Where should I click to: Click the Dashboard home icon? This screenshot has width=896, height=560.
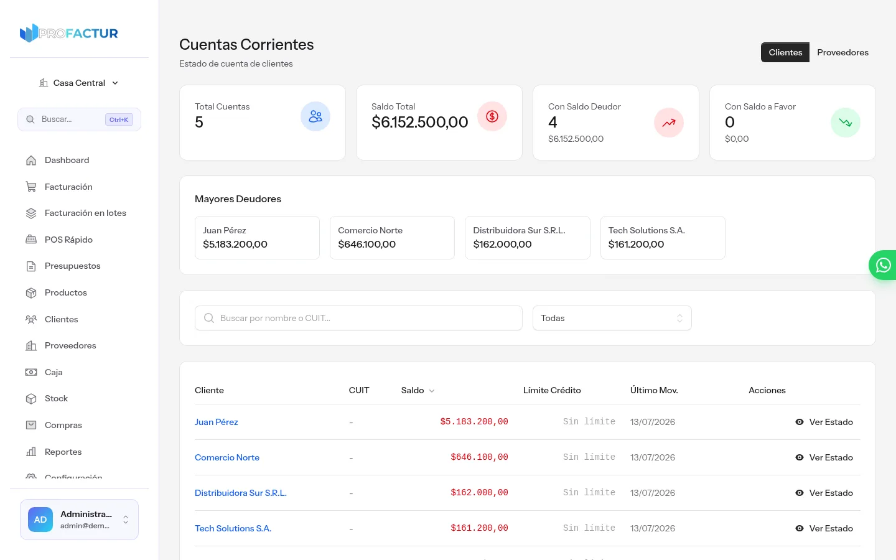click(x=31, y=161)
